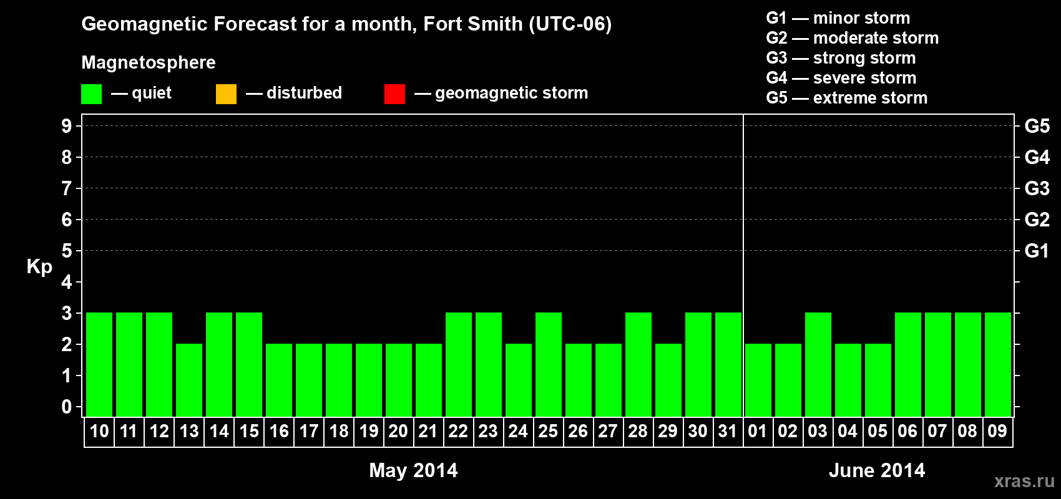Select the May 10 bar
The height and width of the screenshot is (499, 1061).
(x=99, y=364)
